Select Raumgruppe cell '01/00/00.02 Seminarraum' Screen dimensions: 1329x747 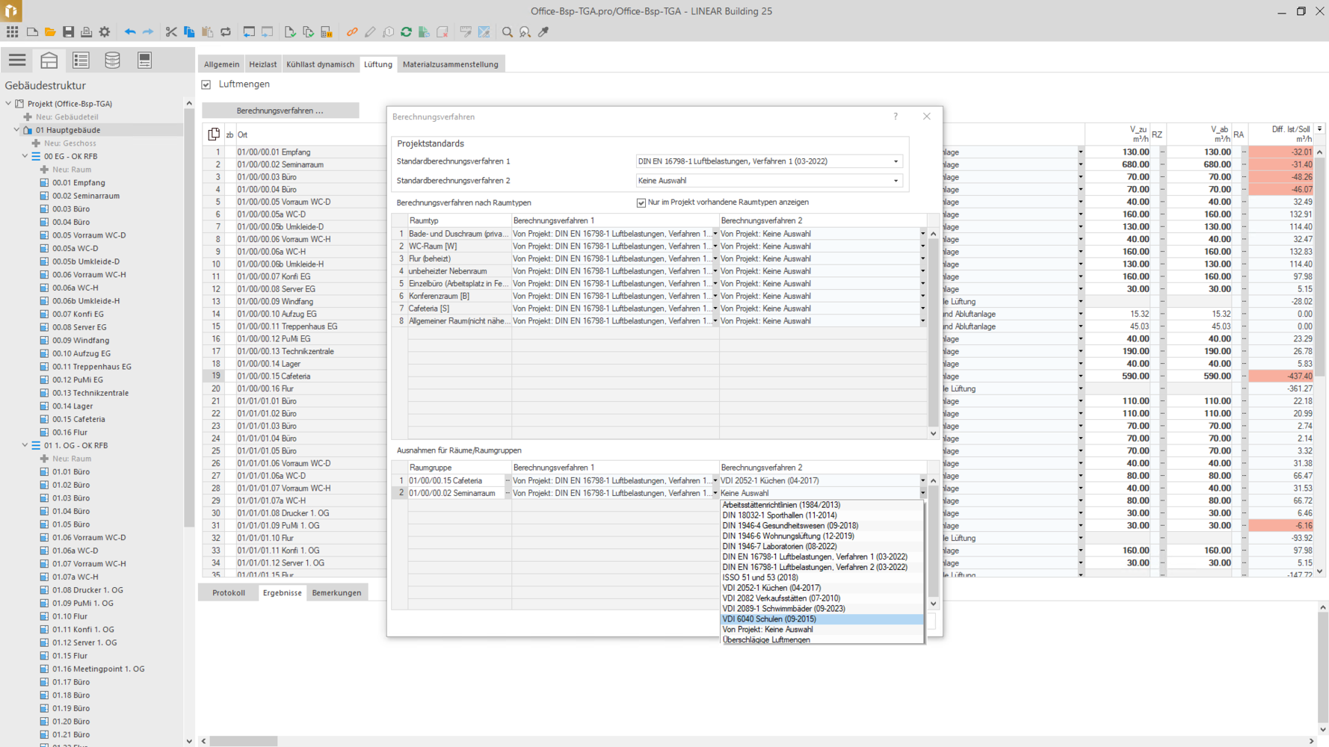tap(456, 494)
